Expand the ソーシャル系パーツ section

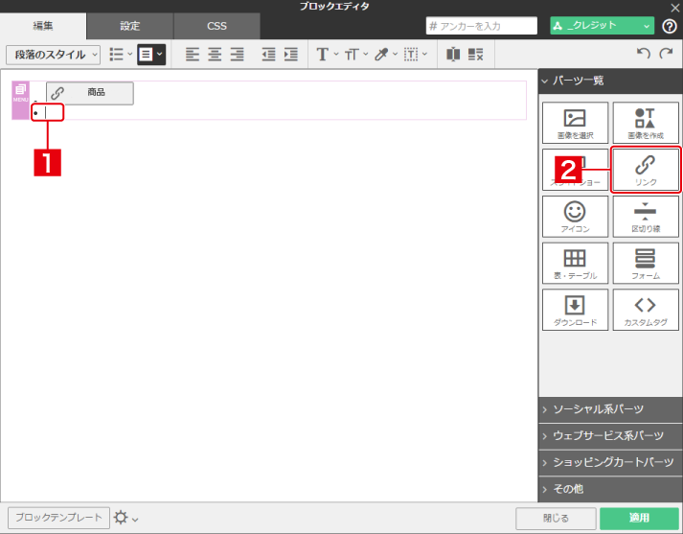[x=610, y=409]
